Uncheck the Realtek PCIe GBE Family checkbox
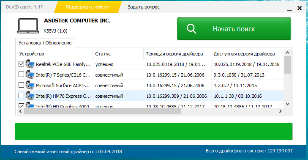308x160 pixels. pyautogui.click(x=21, y=64)
